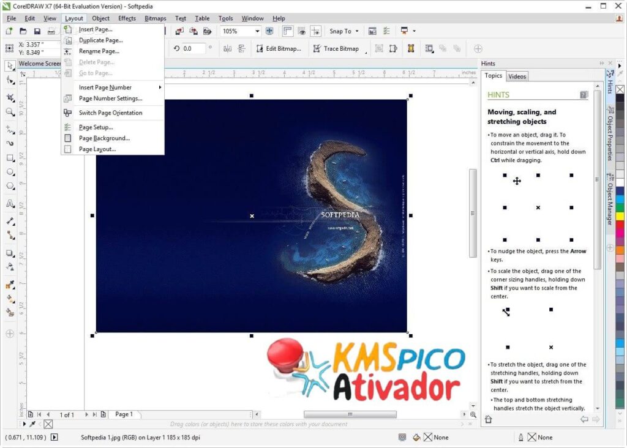Click the Trace Bitmap button

click(336, 49)
